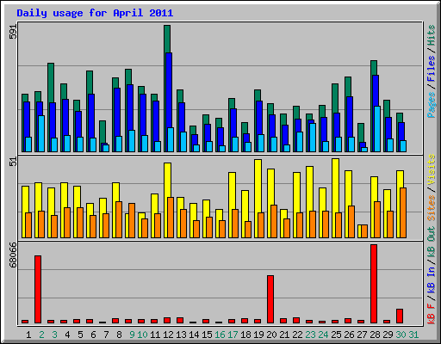Click day label '29' on the x-axis
Screen dimensions: 441x344
(x=388, y=335)
